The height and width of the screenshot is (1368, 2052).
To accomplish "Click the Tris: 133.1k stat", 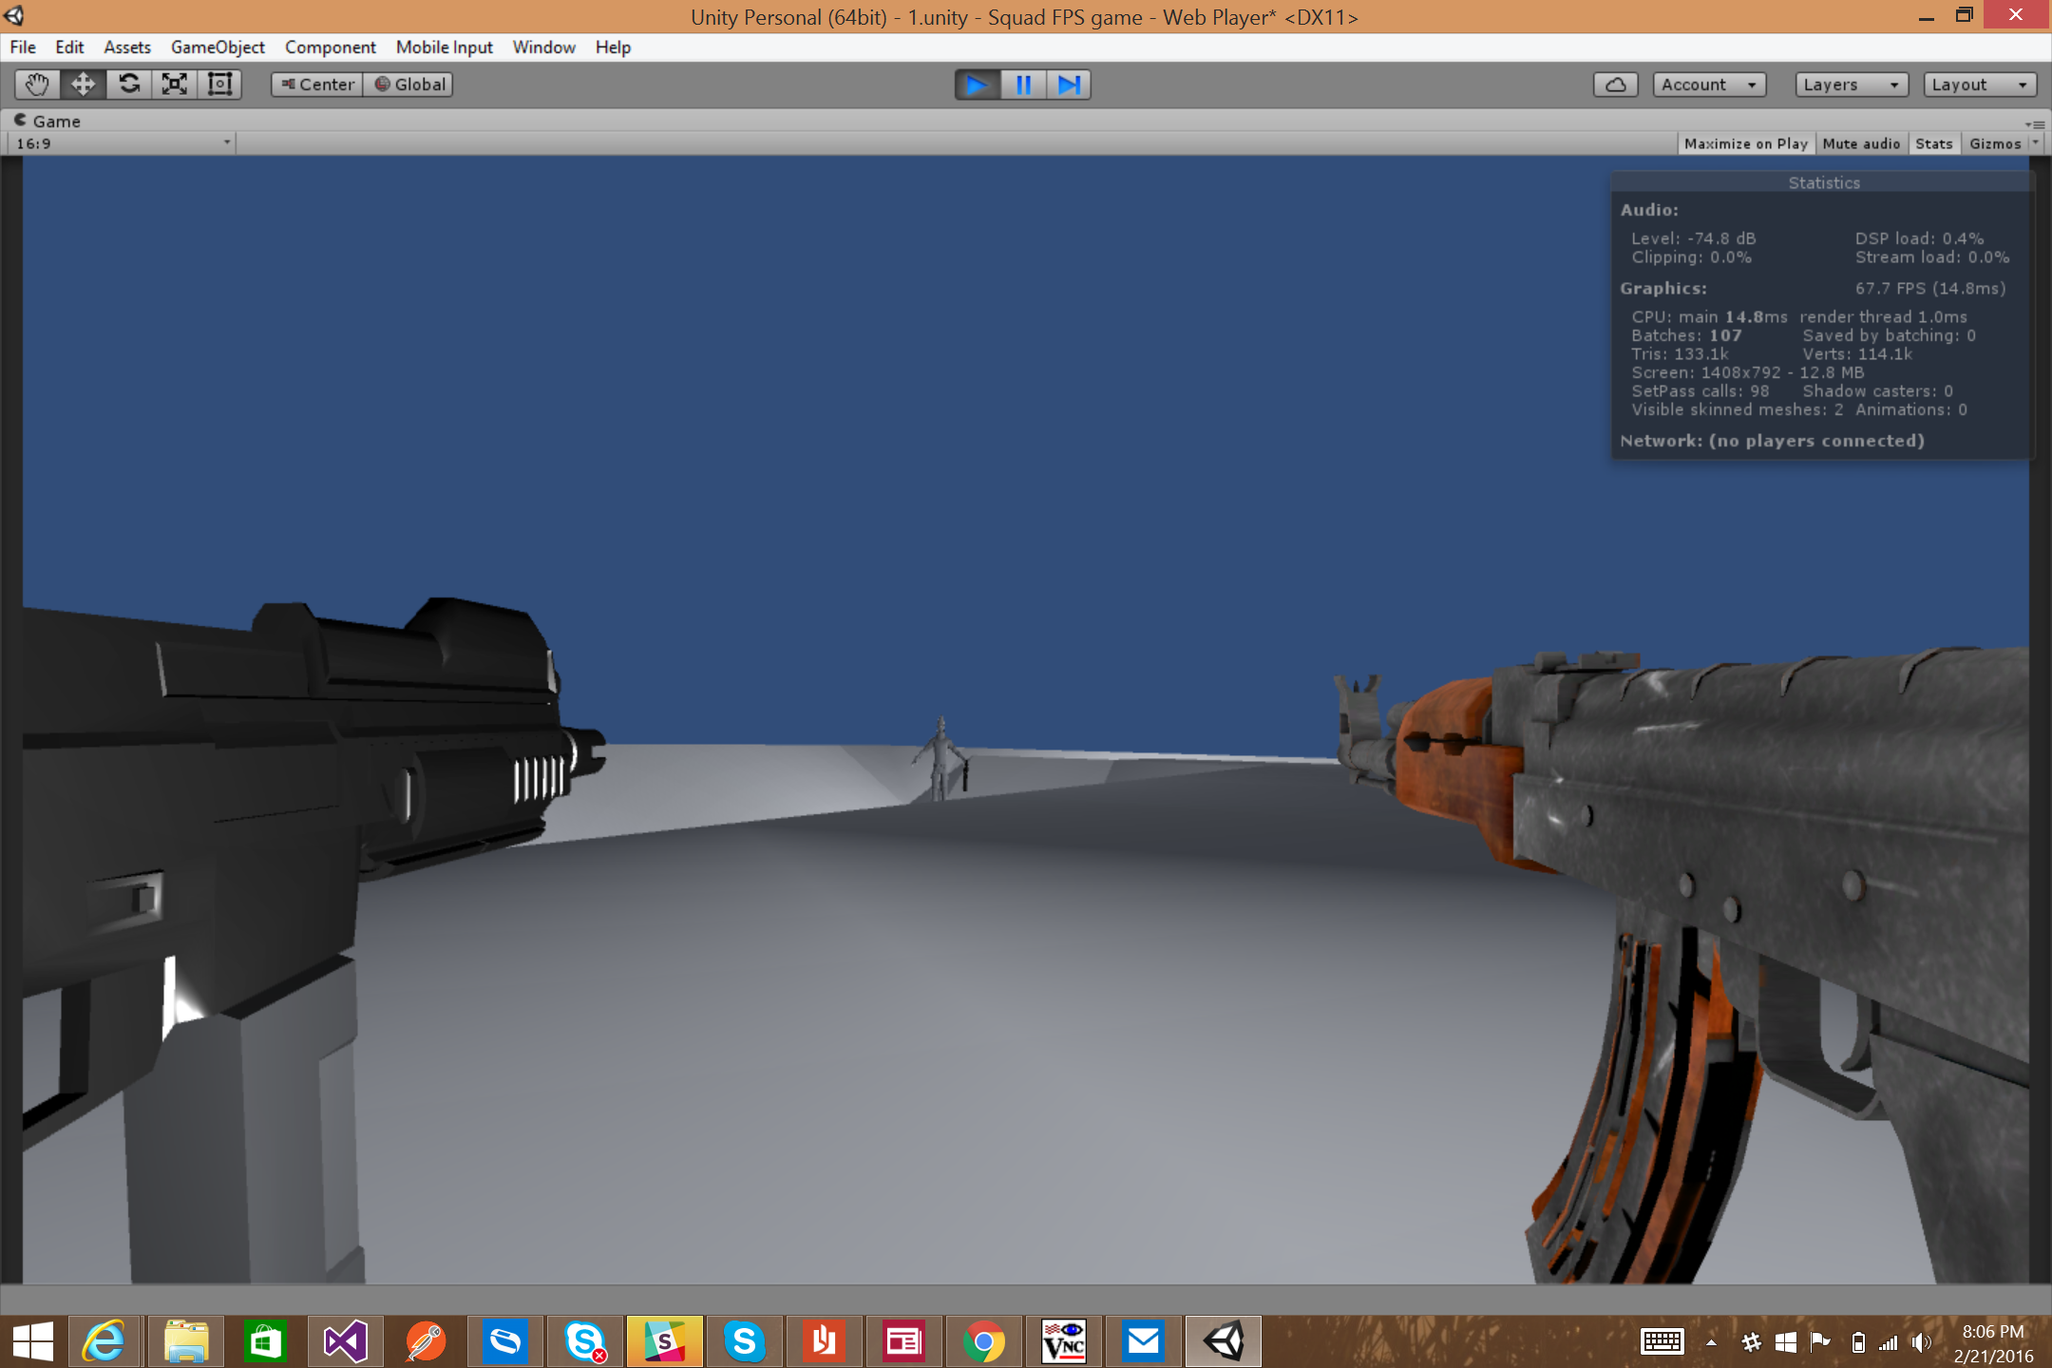I will point(1680,353).
